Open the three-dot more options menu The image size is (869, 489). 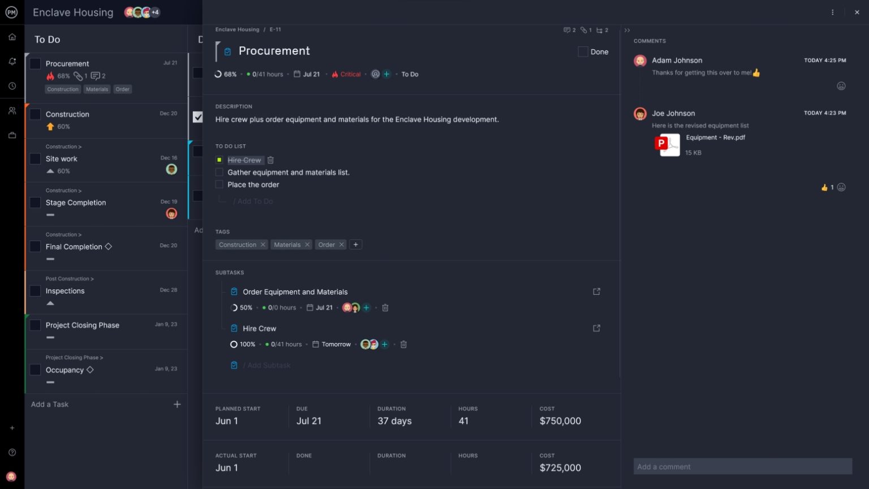pos(832,12)
